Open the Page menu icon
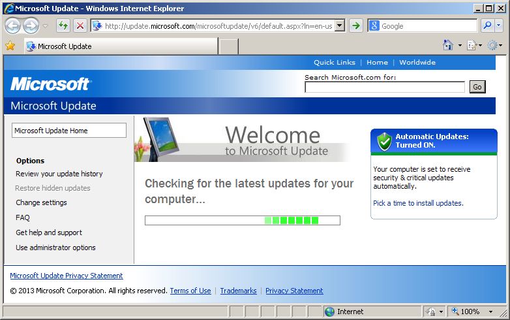The image size is (510, 320). click(x=472, y=45)
